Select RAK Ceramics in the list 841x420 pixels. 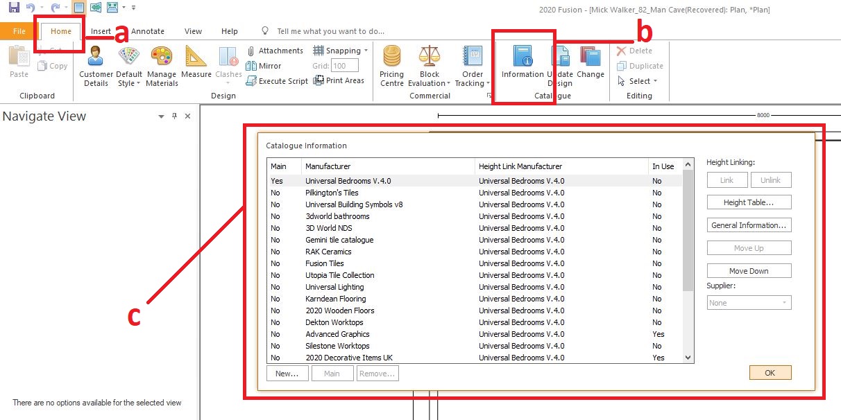tap(475, 252)
